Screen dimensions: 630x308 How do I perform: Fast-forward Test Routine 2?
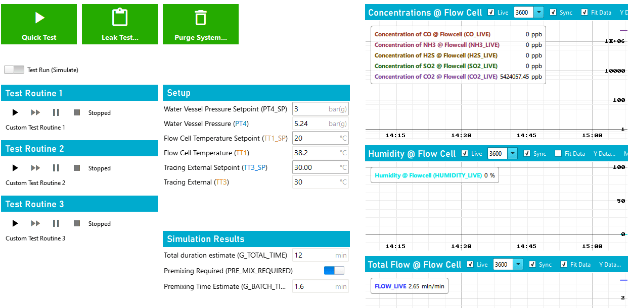(35, 168)
